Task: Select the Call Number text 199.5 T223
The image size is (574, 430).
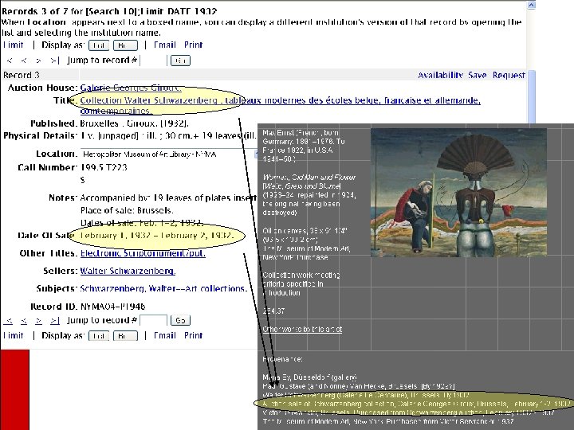Action: click(104, 167)
